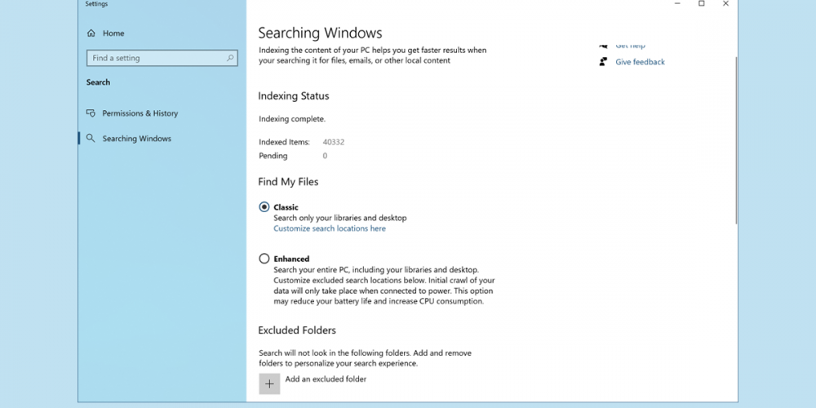
Task: Go to the Home settings page label
Action: click(x=113, y=33)
